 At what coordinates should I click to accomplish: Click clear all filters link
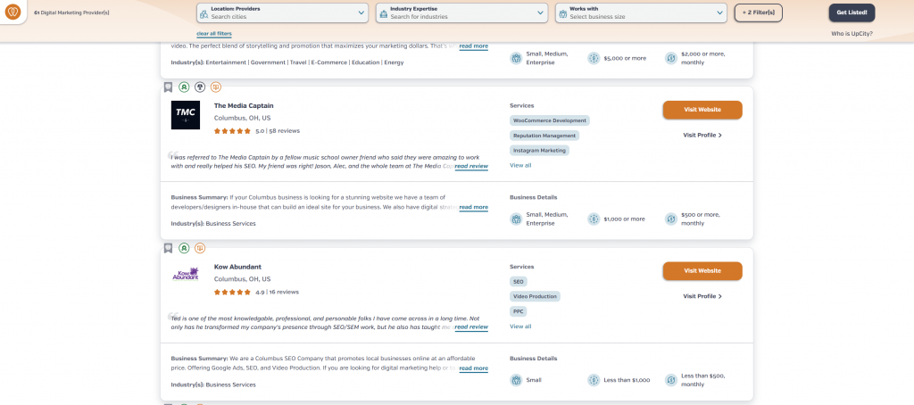pyautogui.click(x=214, y=34)
